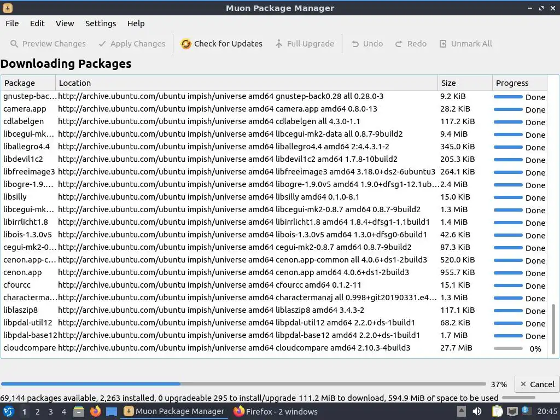Click the gnustep-back progress bar marked Done
Screen dimensions: 560x420
pos(508,97)
